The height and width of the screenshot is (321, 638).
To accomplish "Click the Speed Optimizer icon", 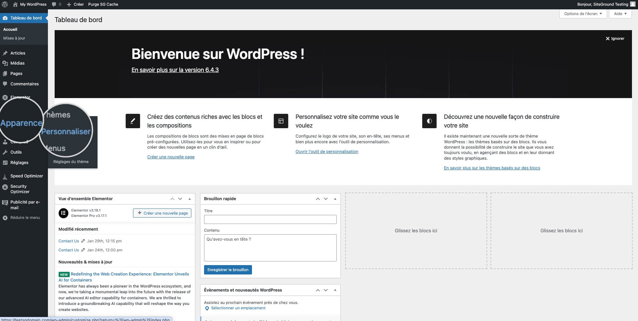I will 5,176.
